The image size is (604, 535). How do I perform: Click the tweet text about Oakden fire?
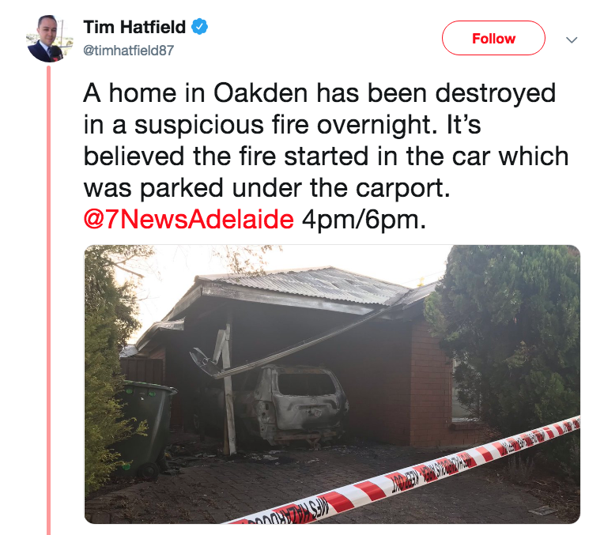pyautogui.click(x=326, y=156)
